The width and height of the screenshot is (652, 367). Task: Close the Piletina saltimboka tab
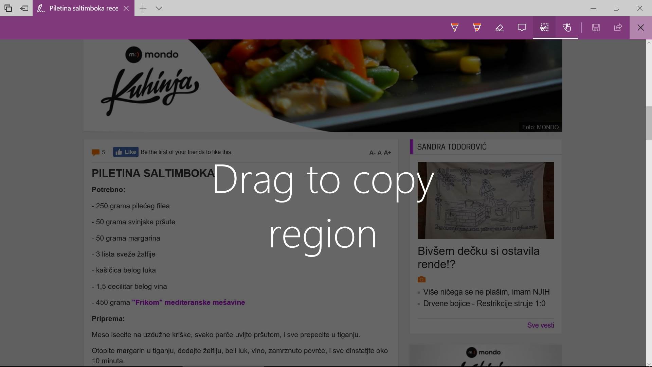(126, 8)
